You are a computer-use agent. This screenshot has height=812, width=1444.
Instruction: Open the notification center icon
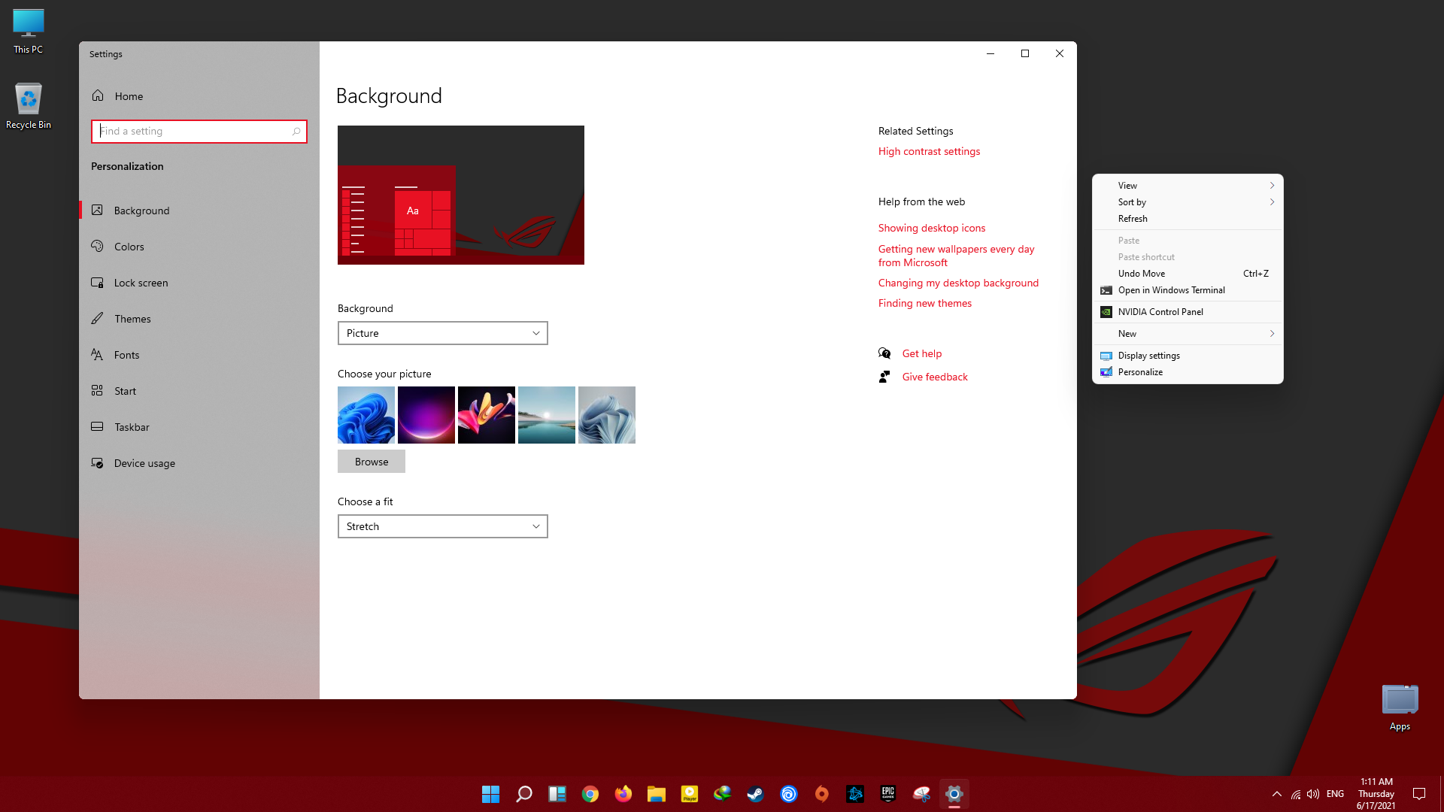pyautogui.click(x=1419, y=794)
